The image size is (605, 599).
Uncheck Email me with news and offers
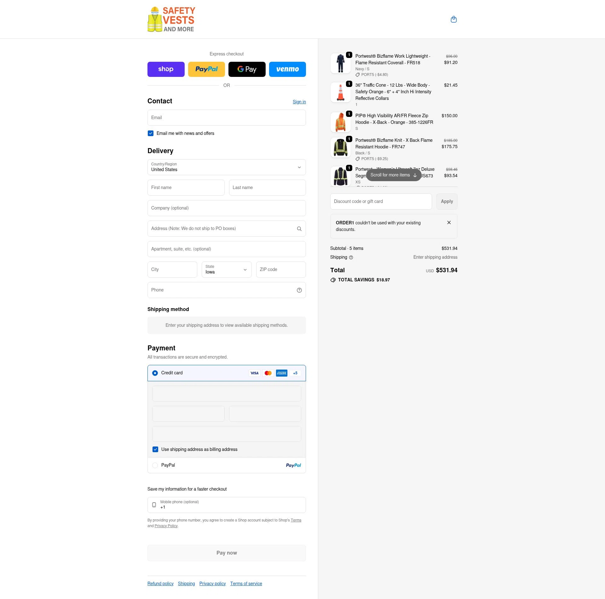tap(151, 133)
